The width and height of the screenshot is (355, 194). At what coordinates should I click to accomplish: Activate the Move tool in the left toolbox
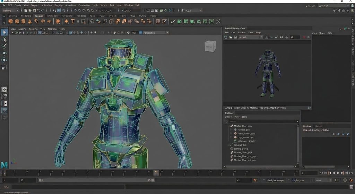pos(4,53)
